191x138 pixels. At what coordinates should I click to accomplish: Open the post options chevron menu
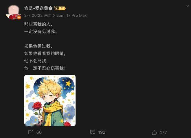click(x=187, y=6)
